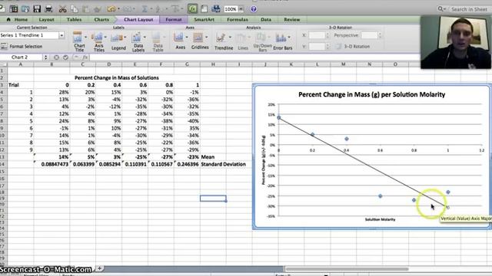Select the Mean label cell
This screenshot has width=492, height=276.
[208, 157]
